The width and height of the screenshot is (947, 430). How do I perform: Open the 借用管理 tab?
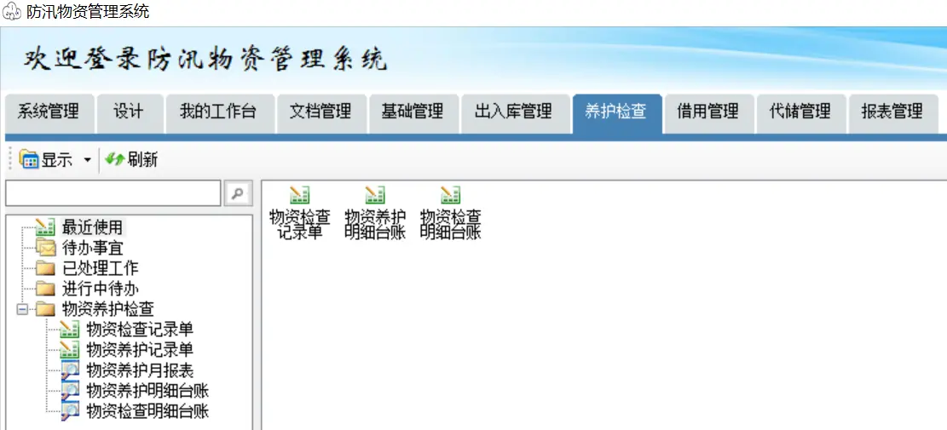click(707, 112)
